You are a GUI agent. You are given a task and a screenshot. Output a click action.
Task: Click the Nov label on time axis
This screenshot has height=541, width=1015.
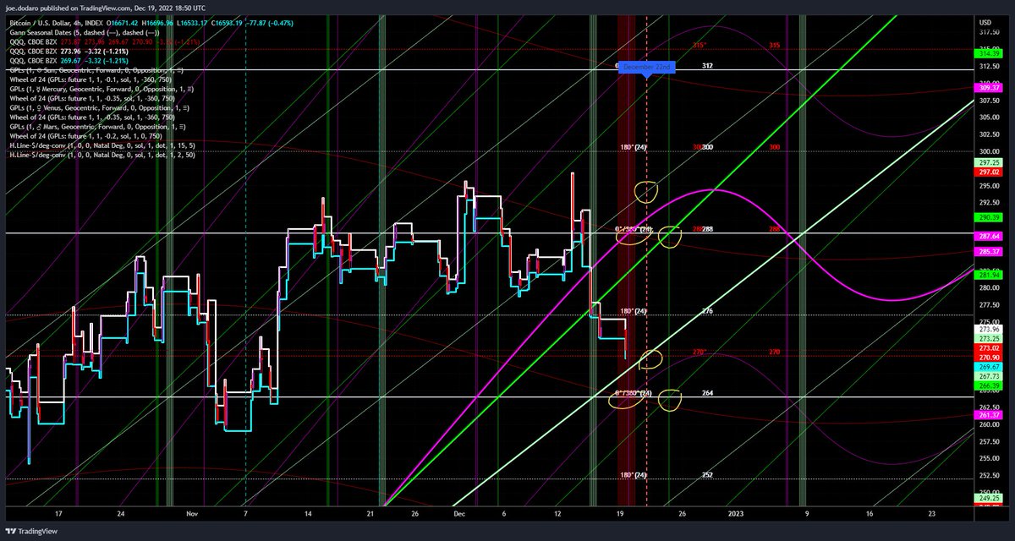pos(192,514)
